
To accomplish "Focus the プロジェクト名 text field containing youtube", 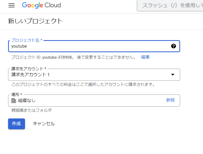I will click(89, 46).
